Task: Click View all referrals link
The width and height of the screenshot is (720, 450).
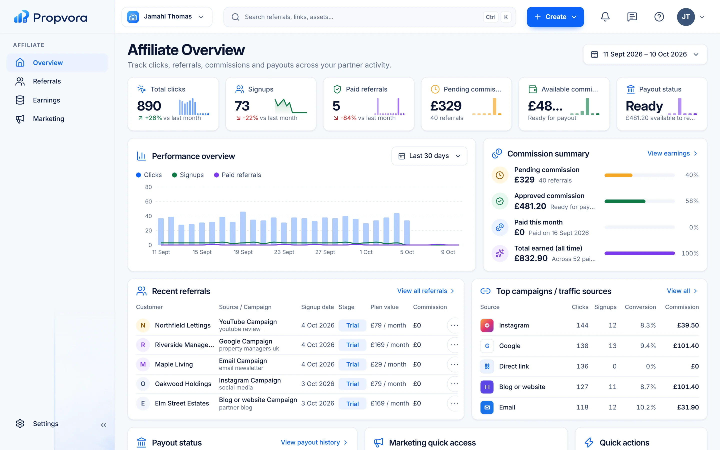Action: pos(425,291)
